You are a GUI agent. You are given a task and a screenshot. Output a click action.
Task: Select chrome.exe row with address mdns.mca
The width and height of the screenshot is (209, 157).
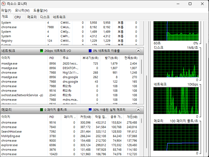click(70, 100)
